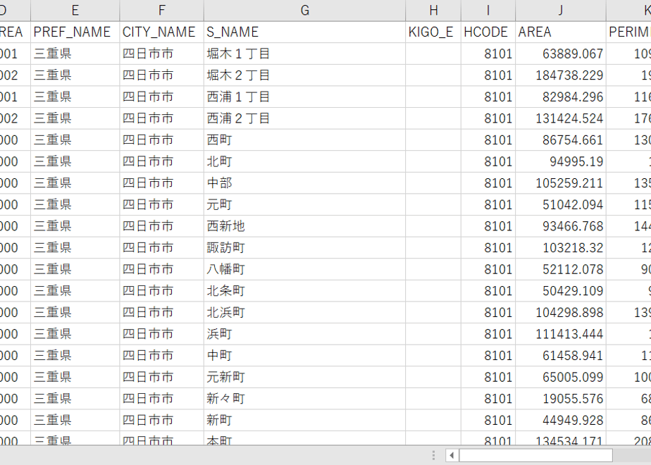Click the KIGO_E header cell

(x=433, y=32)
